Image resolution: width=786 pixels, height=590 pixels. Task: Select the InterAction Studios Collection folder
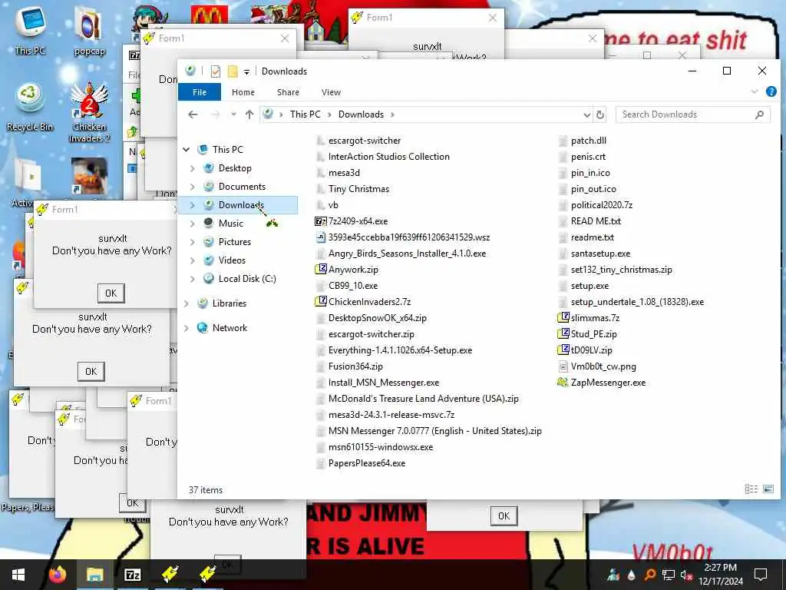(382, 157)
